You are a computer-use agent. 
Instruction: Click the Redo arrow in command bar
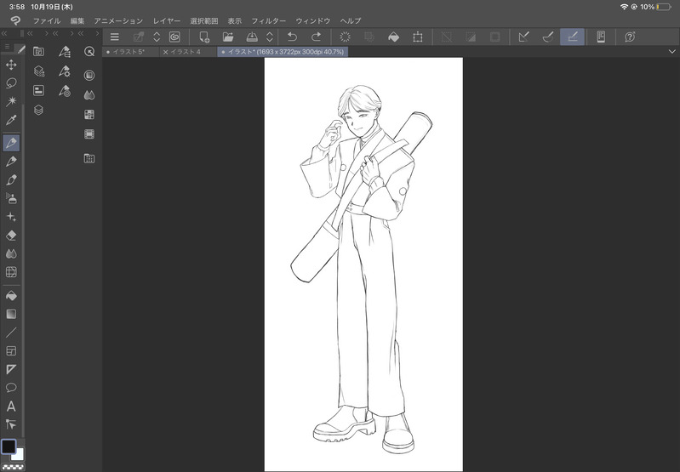click(317, 37)
